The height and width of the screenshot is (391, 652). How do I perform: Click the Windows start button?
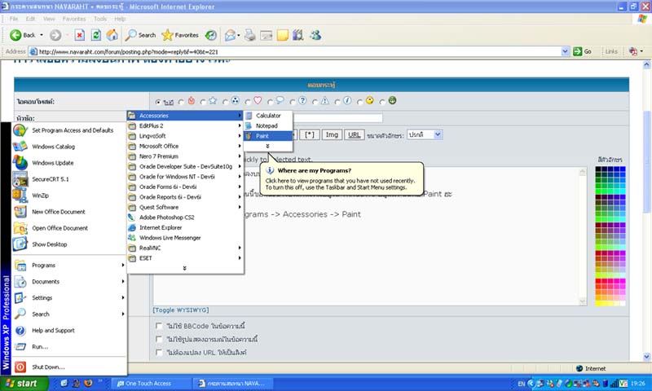click(24, 383)
